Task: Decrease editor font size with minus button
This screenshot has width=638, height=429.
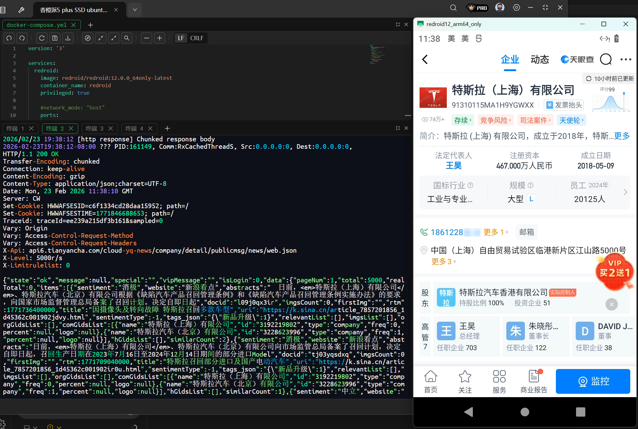Action: click(x=147, y=38)
